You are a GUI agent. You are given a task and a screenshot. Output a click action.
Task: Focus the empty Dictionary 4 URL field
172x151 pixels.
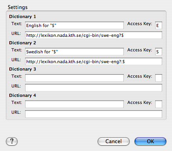(x=94, y=114)
